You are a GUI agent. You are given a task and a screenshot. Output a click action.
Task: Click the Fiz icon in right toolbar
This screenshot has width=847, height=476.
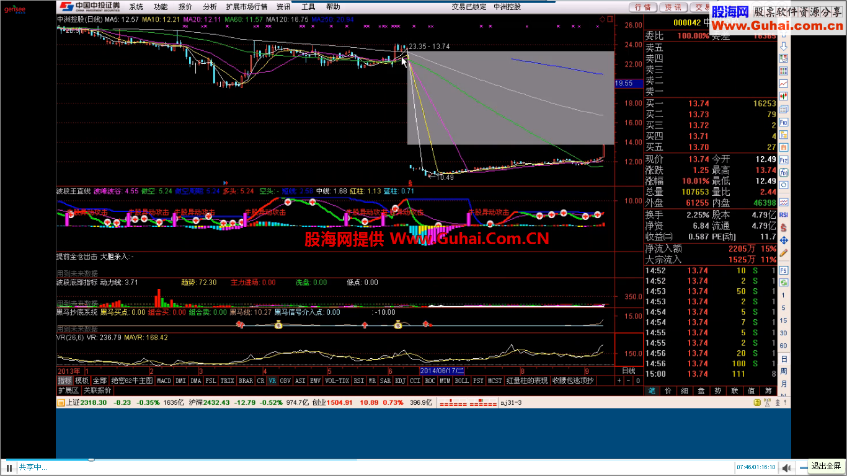tap(784, 159)
